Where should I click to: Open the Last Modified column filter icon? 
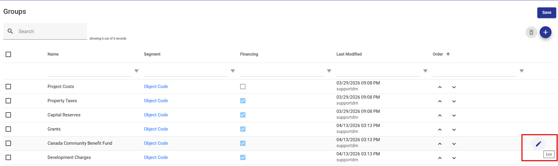click(425, 71)
